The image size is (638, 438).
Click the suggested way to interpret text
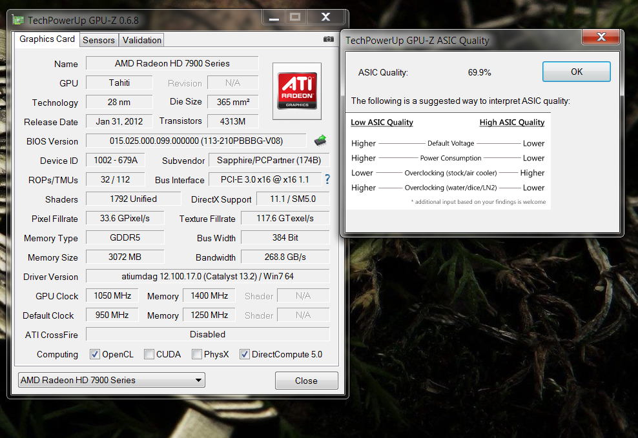(x=460, y=101)
